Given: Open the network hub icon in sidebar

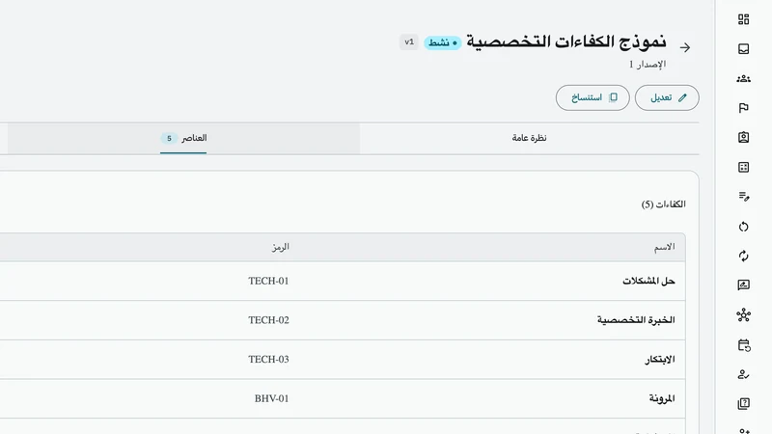Looking at the screenshot, I should tap(743, 315).
